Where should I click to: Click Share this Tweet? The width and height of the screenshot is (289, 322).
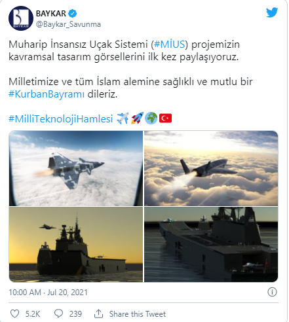tap(138, 314)
